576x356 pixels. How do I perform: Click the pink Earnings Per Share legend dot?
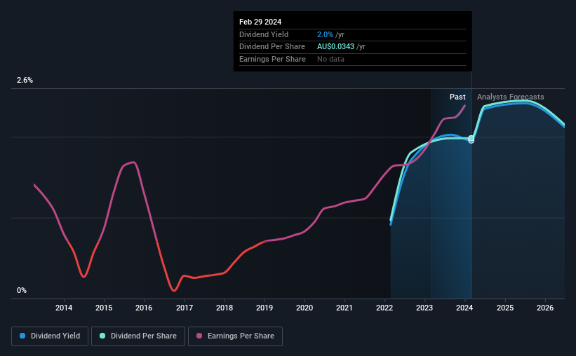coord(199,336)
